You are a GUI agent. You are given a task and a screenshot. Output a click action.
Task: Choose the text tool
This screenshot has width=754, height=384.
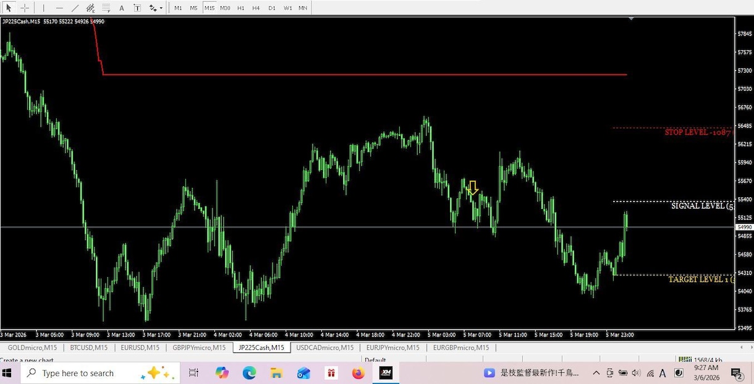tap(122, 8)
